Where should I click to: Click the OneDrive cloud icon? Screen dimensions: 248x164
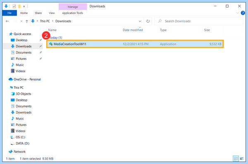(11, 79)
